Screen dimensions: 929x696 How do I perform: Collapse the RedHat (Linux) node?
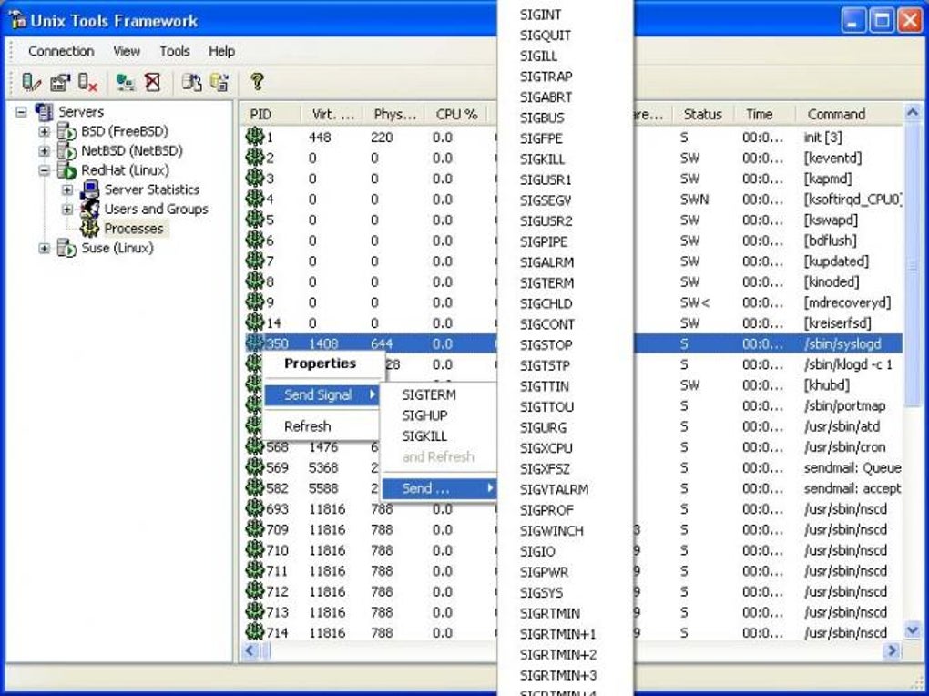click(45, 170)
